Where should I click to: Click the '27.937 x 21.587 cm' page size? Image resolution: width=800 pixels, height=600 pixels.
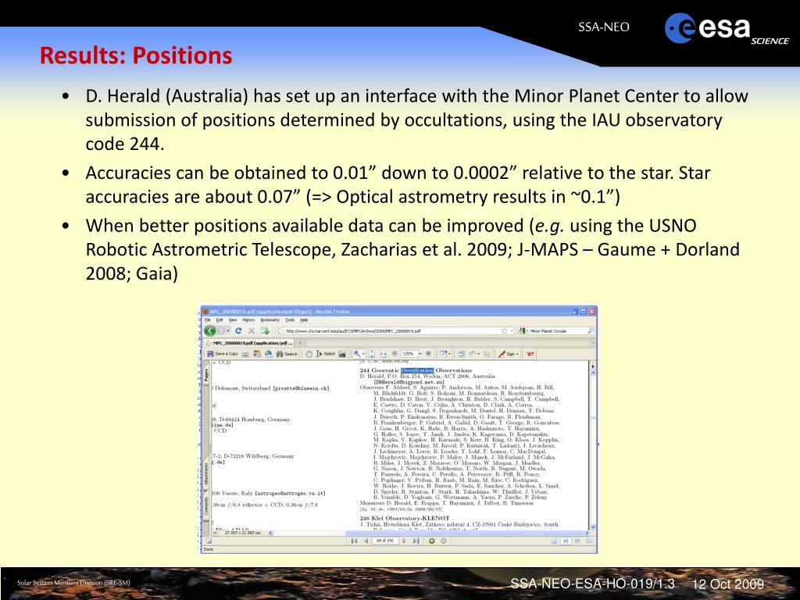tap(242, 533)
